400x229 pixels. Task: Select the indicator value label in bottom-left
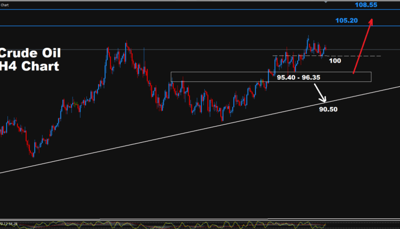(x=9, y=224)
